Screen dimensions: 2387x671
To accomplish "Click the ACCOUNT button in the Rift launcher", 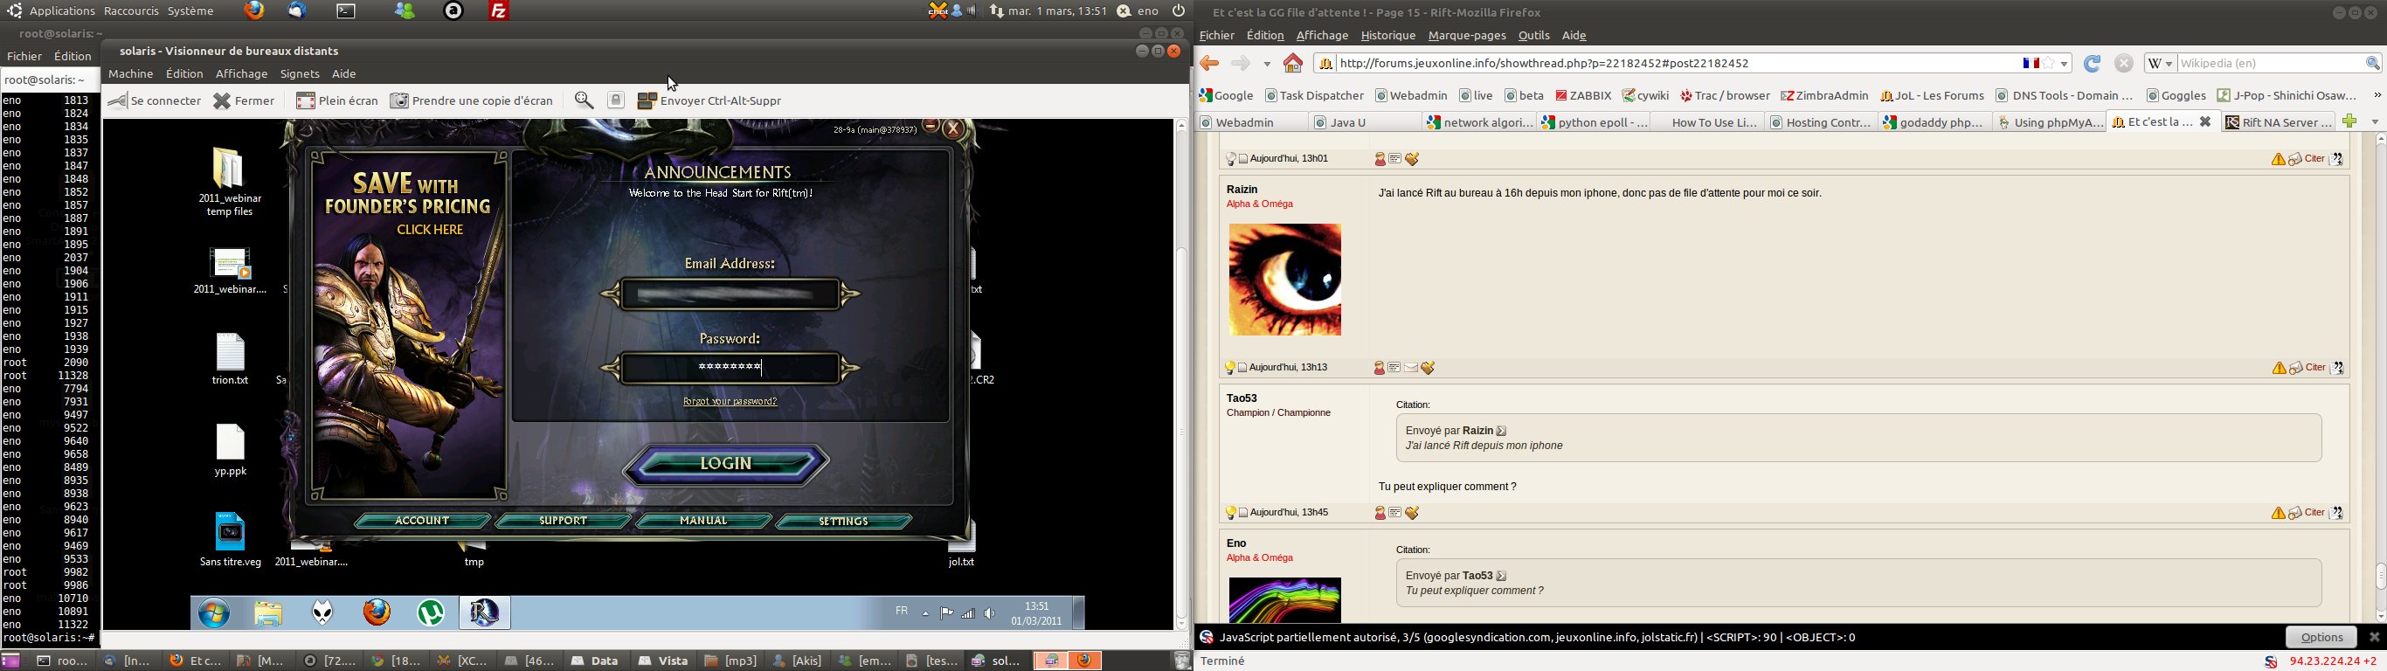I will pyautogui.click(x=422, y=521).
